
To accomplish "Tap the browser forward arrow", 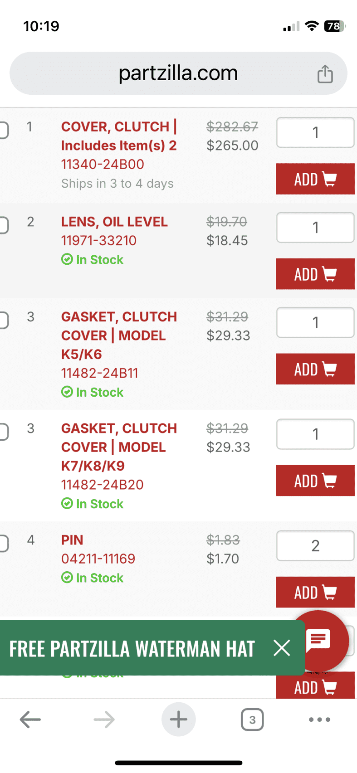I will coord(104,720).
